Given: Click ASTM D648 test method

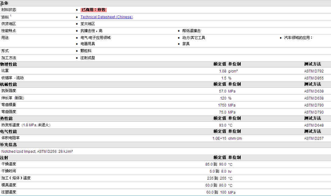Looking at the screenshot, I should coord(314,125).
